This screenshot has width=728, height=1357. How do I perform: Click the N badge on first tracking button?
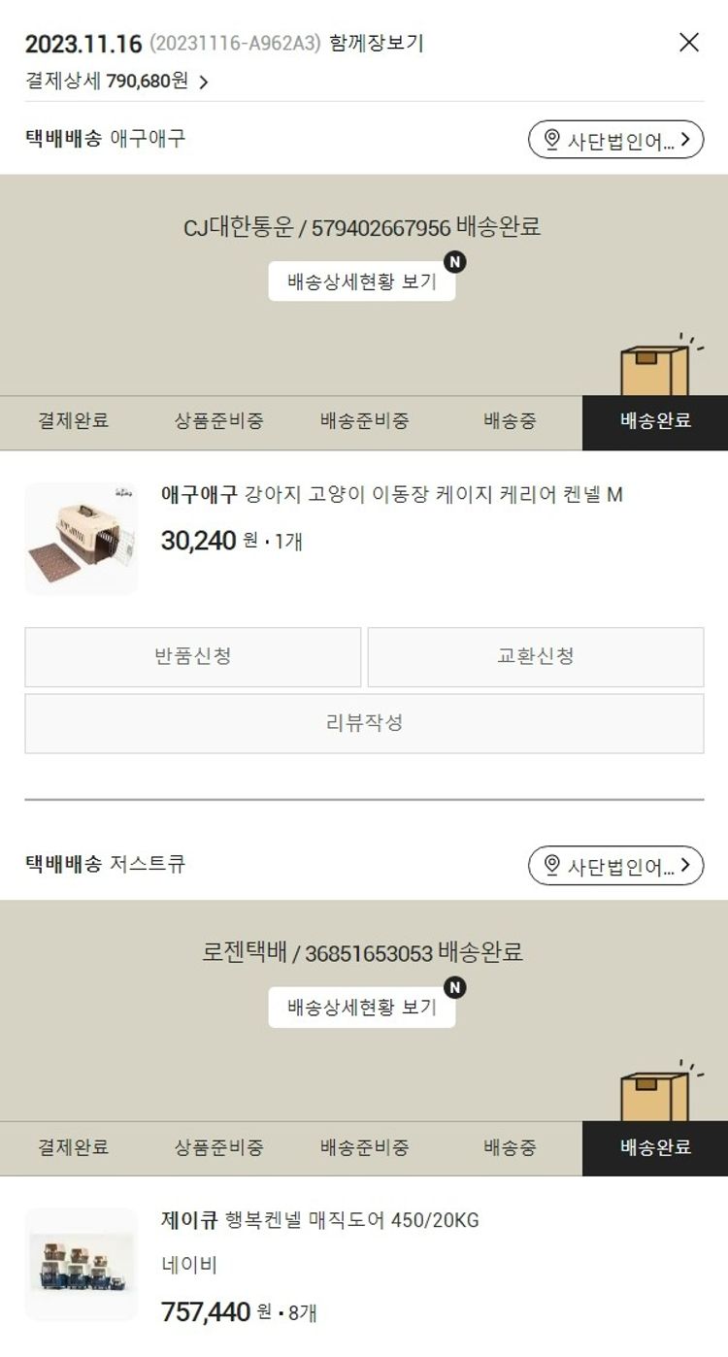point(454,262)
